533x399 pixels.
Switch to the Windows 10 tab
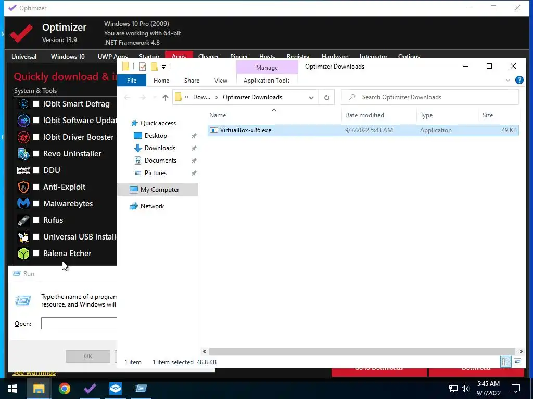pos(68,56)
